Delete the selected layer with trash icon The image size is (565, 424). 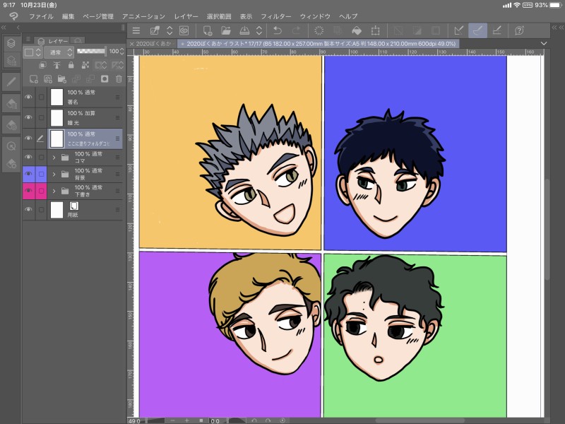point(119,79)
